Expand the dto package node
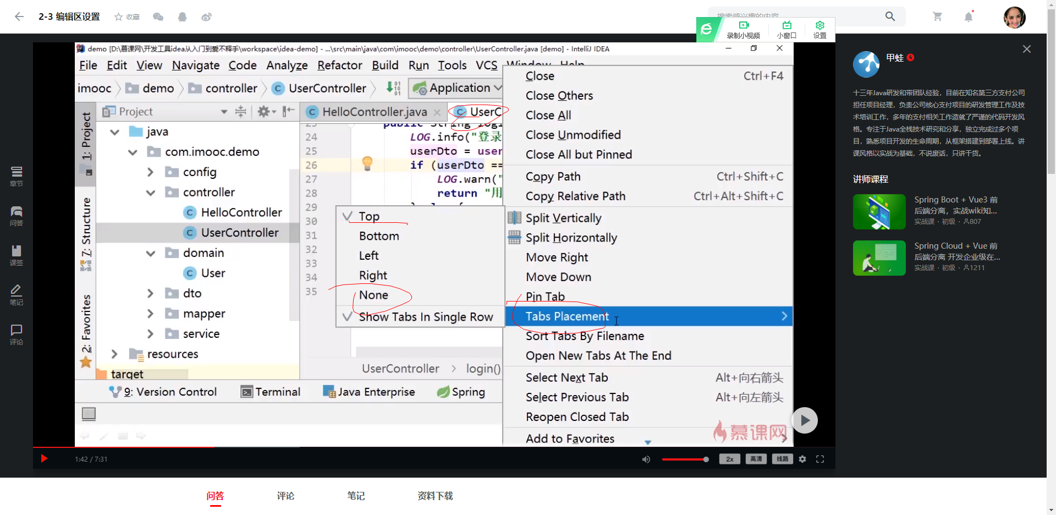Image resolution: width=1056 pixels, height=515 pixels. pos(150,294)
